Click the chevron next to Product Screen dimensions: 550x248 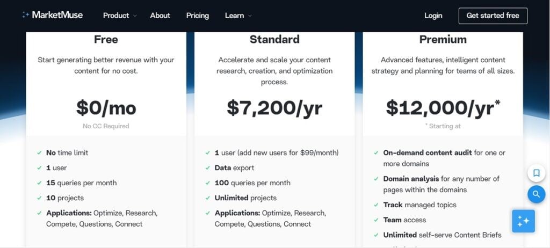[x=135, y=16]
